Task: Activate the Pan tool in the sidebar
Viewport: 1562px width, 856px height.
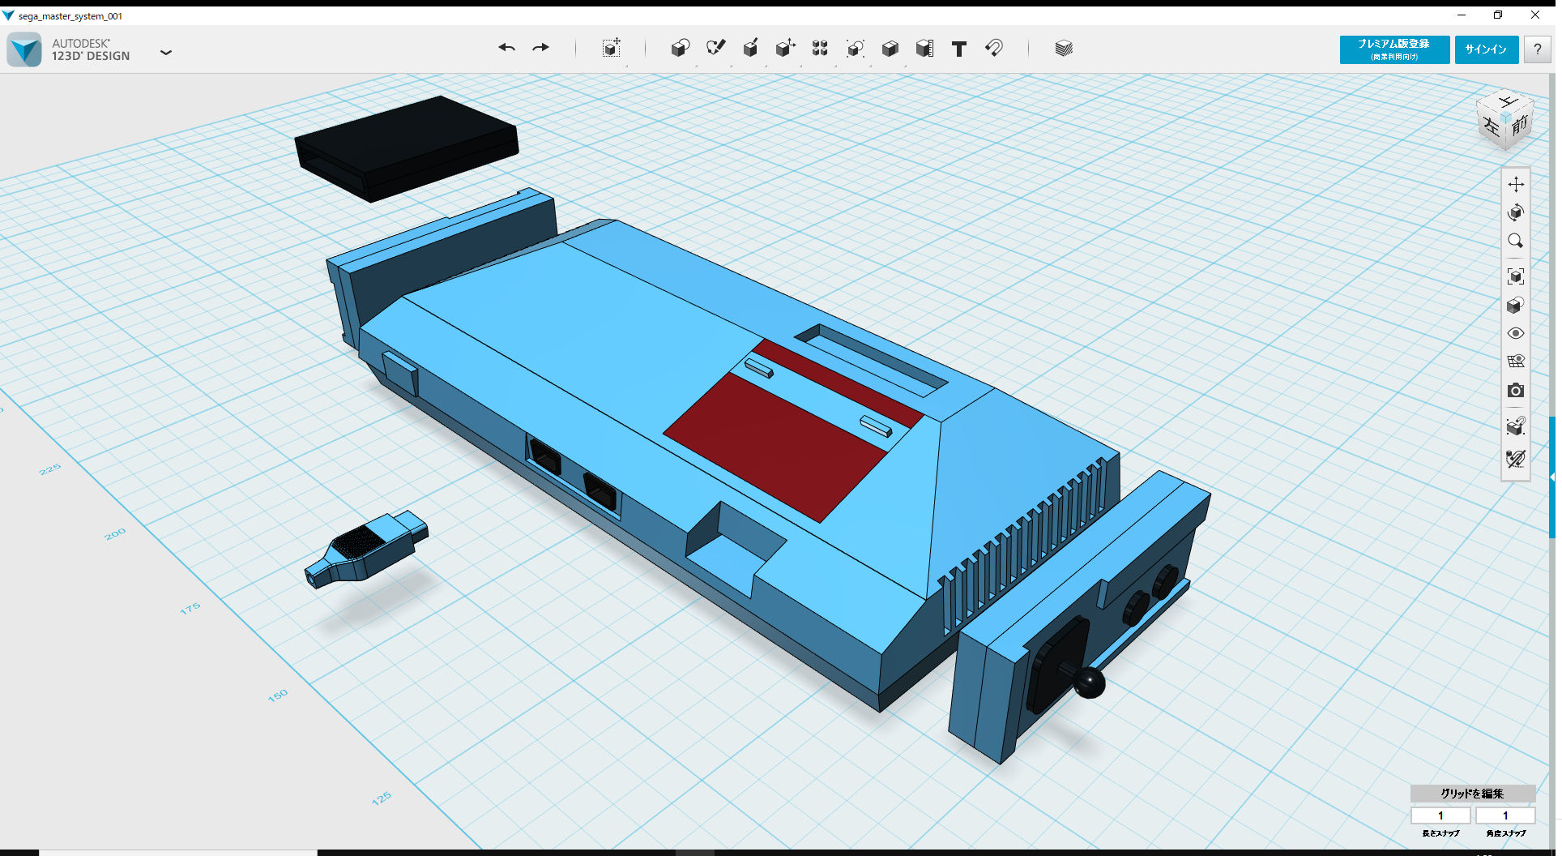Action: point(1517,184)
